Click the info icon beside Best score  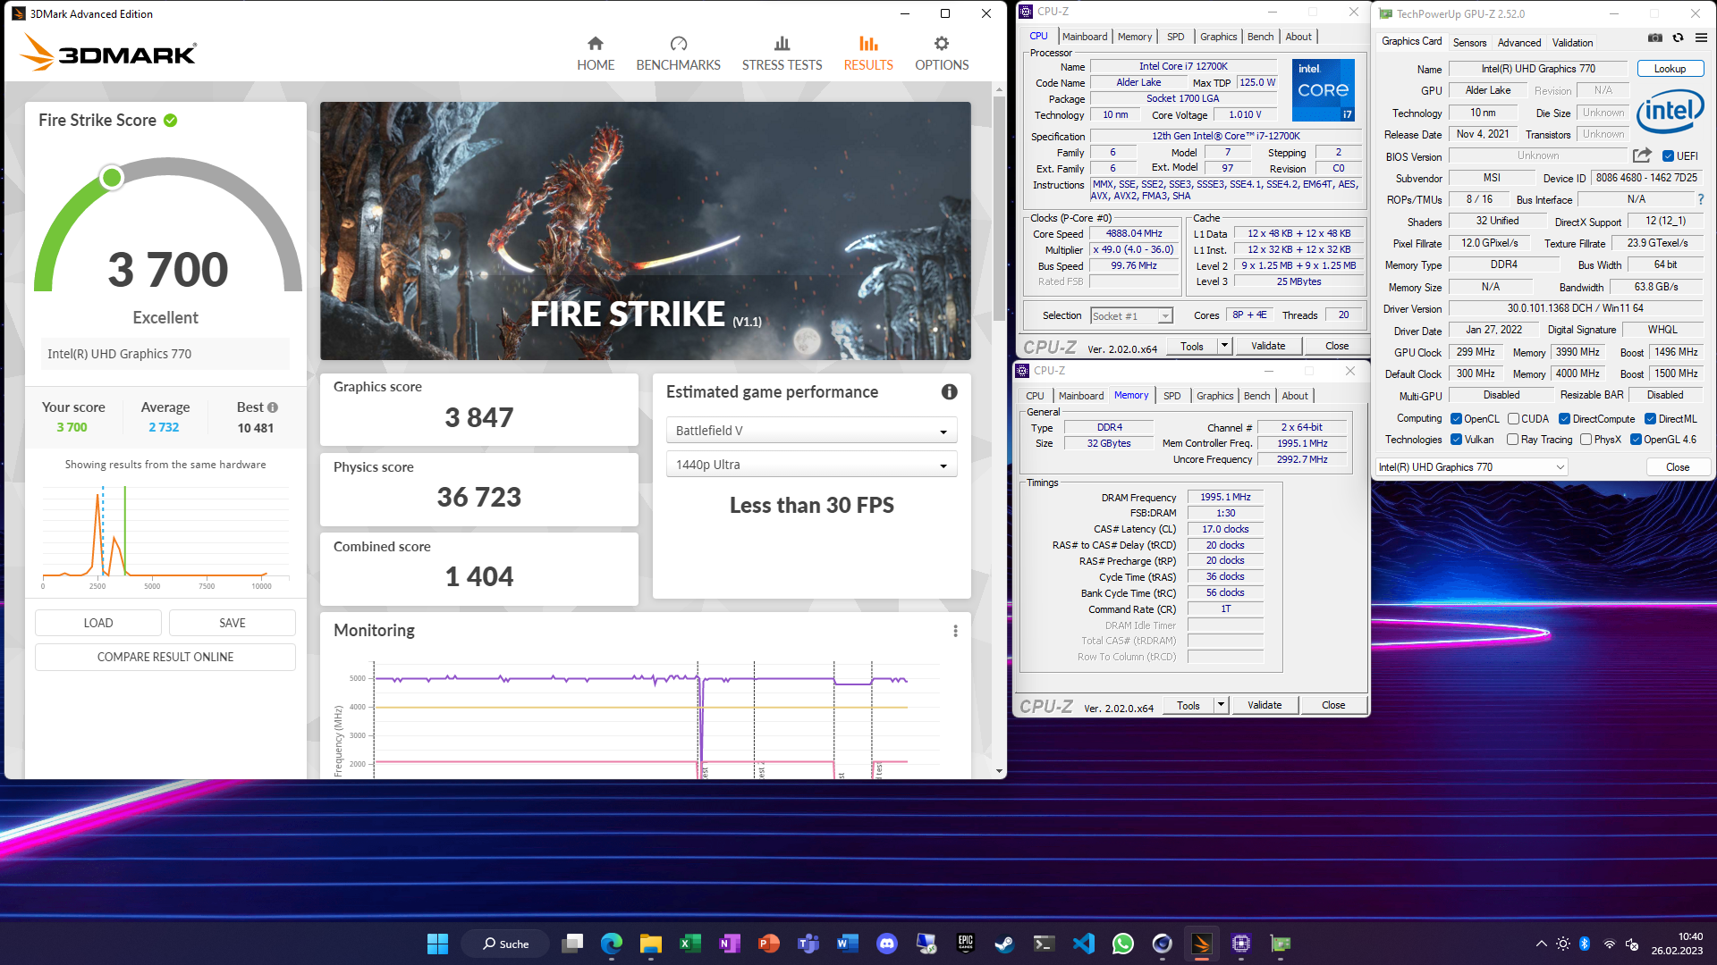point(273,407)
